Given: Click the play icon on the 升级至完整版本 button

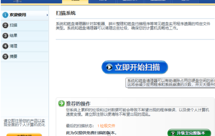Looking at the screenshot, I should tap(173, 133).
